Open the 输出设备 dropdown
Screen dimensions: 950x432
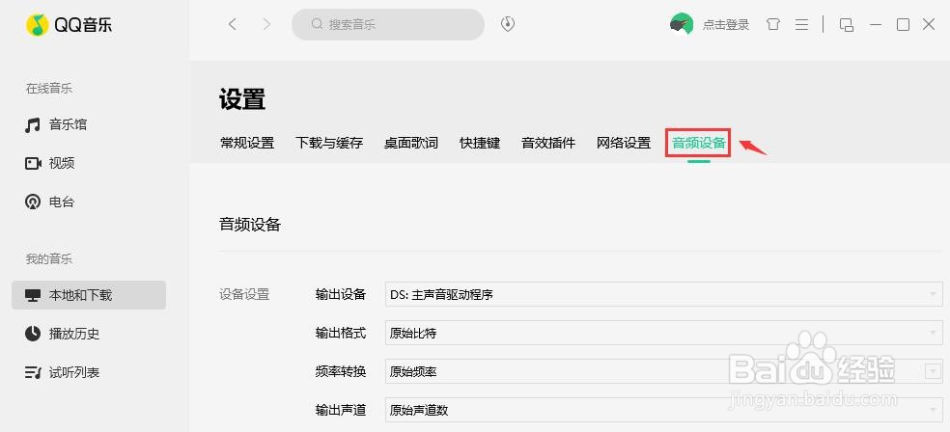[x=664, y=295]
